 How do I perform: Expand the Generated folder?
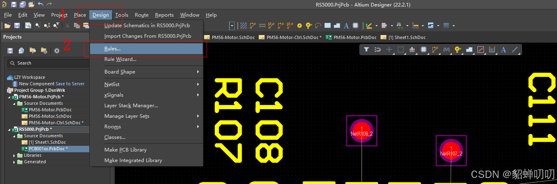pos(15,162)
